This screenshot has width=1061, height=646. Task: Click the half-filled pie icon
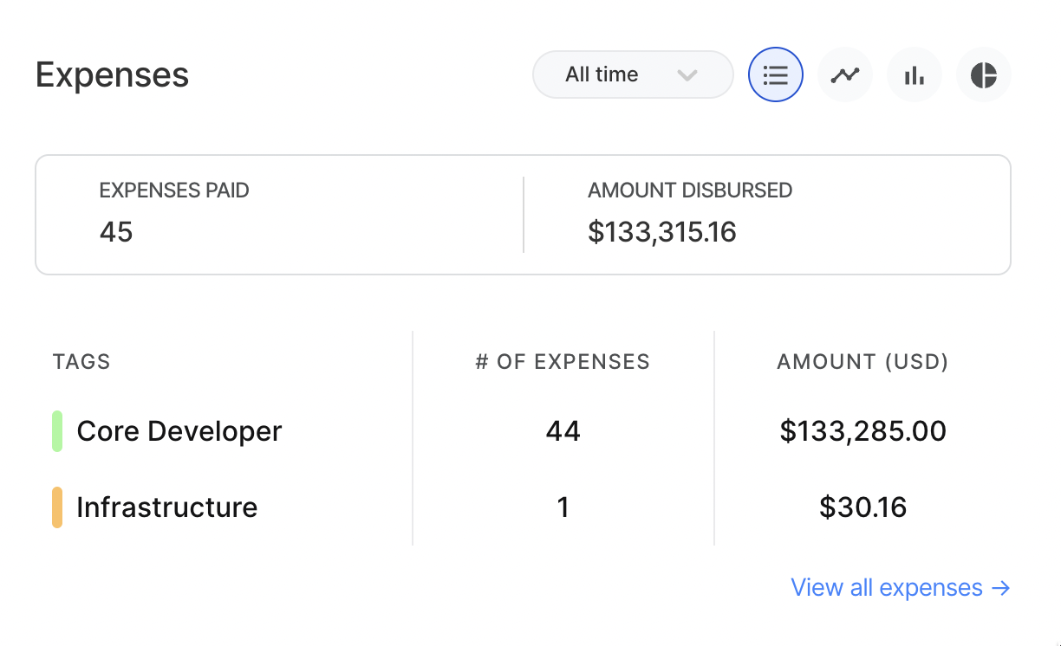coord(983,74)
